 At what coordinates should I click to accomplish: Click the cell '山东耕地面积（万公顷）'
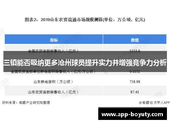point(53,82)
